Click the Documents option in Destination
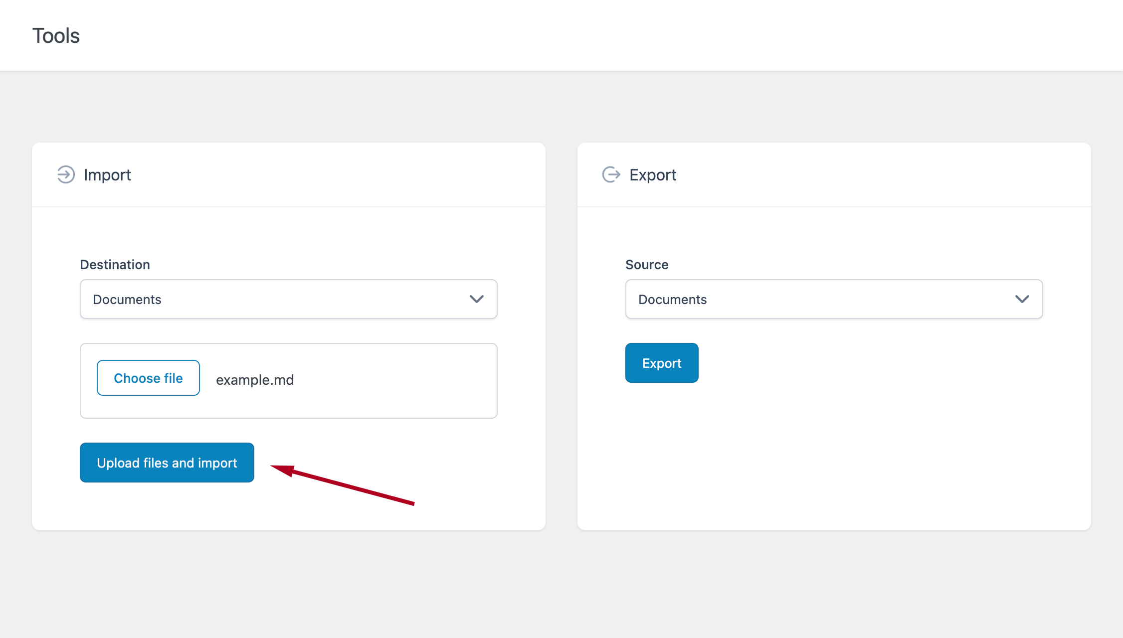 [x=127, y=299]
